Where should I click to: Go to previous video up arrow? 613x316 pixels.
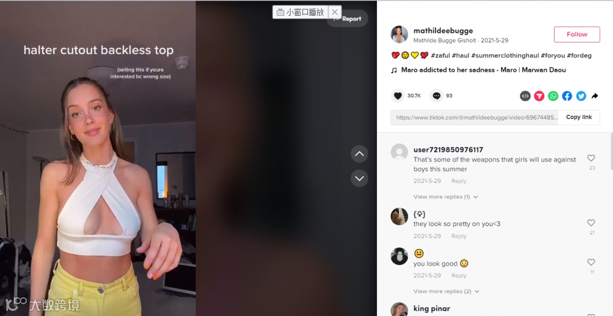[359, 154]
